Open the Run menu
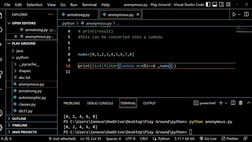This screenshot has height=142, width=252. pos(74,5)
